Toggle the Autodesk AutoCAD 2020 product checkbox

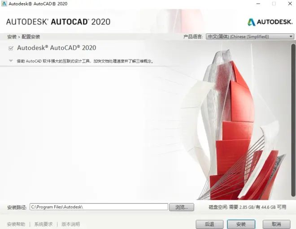tap(11, 48)
